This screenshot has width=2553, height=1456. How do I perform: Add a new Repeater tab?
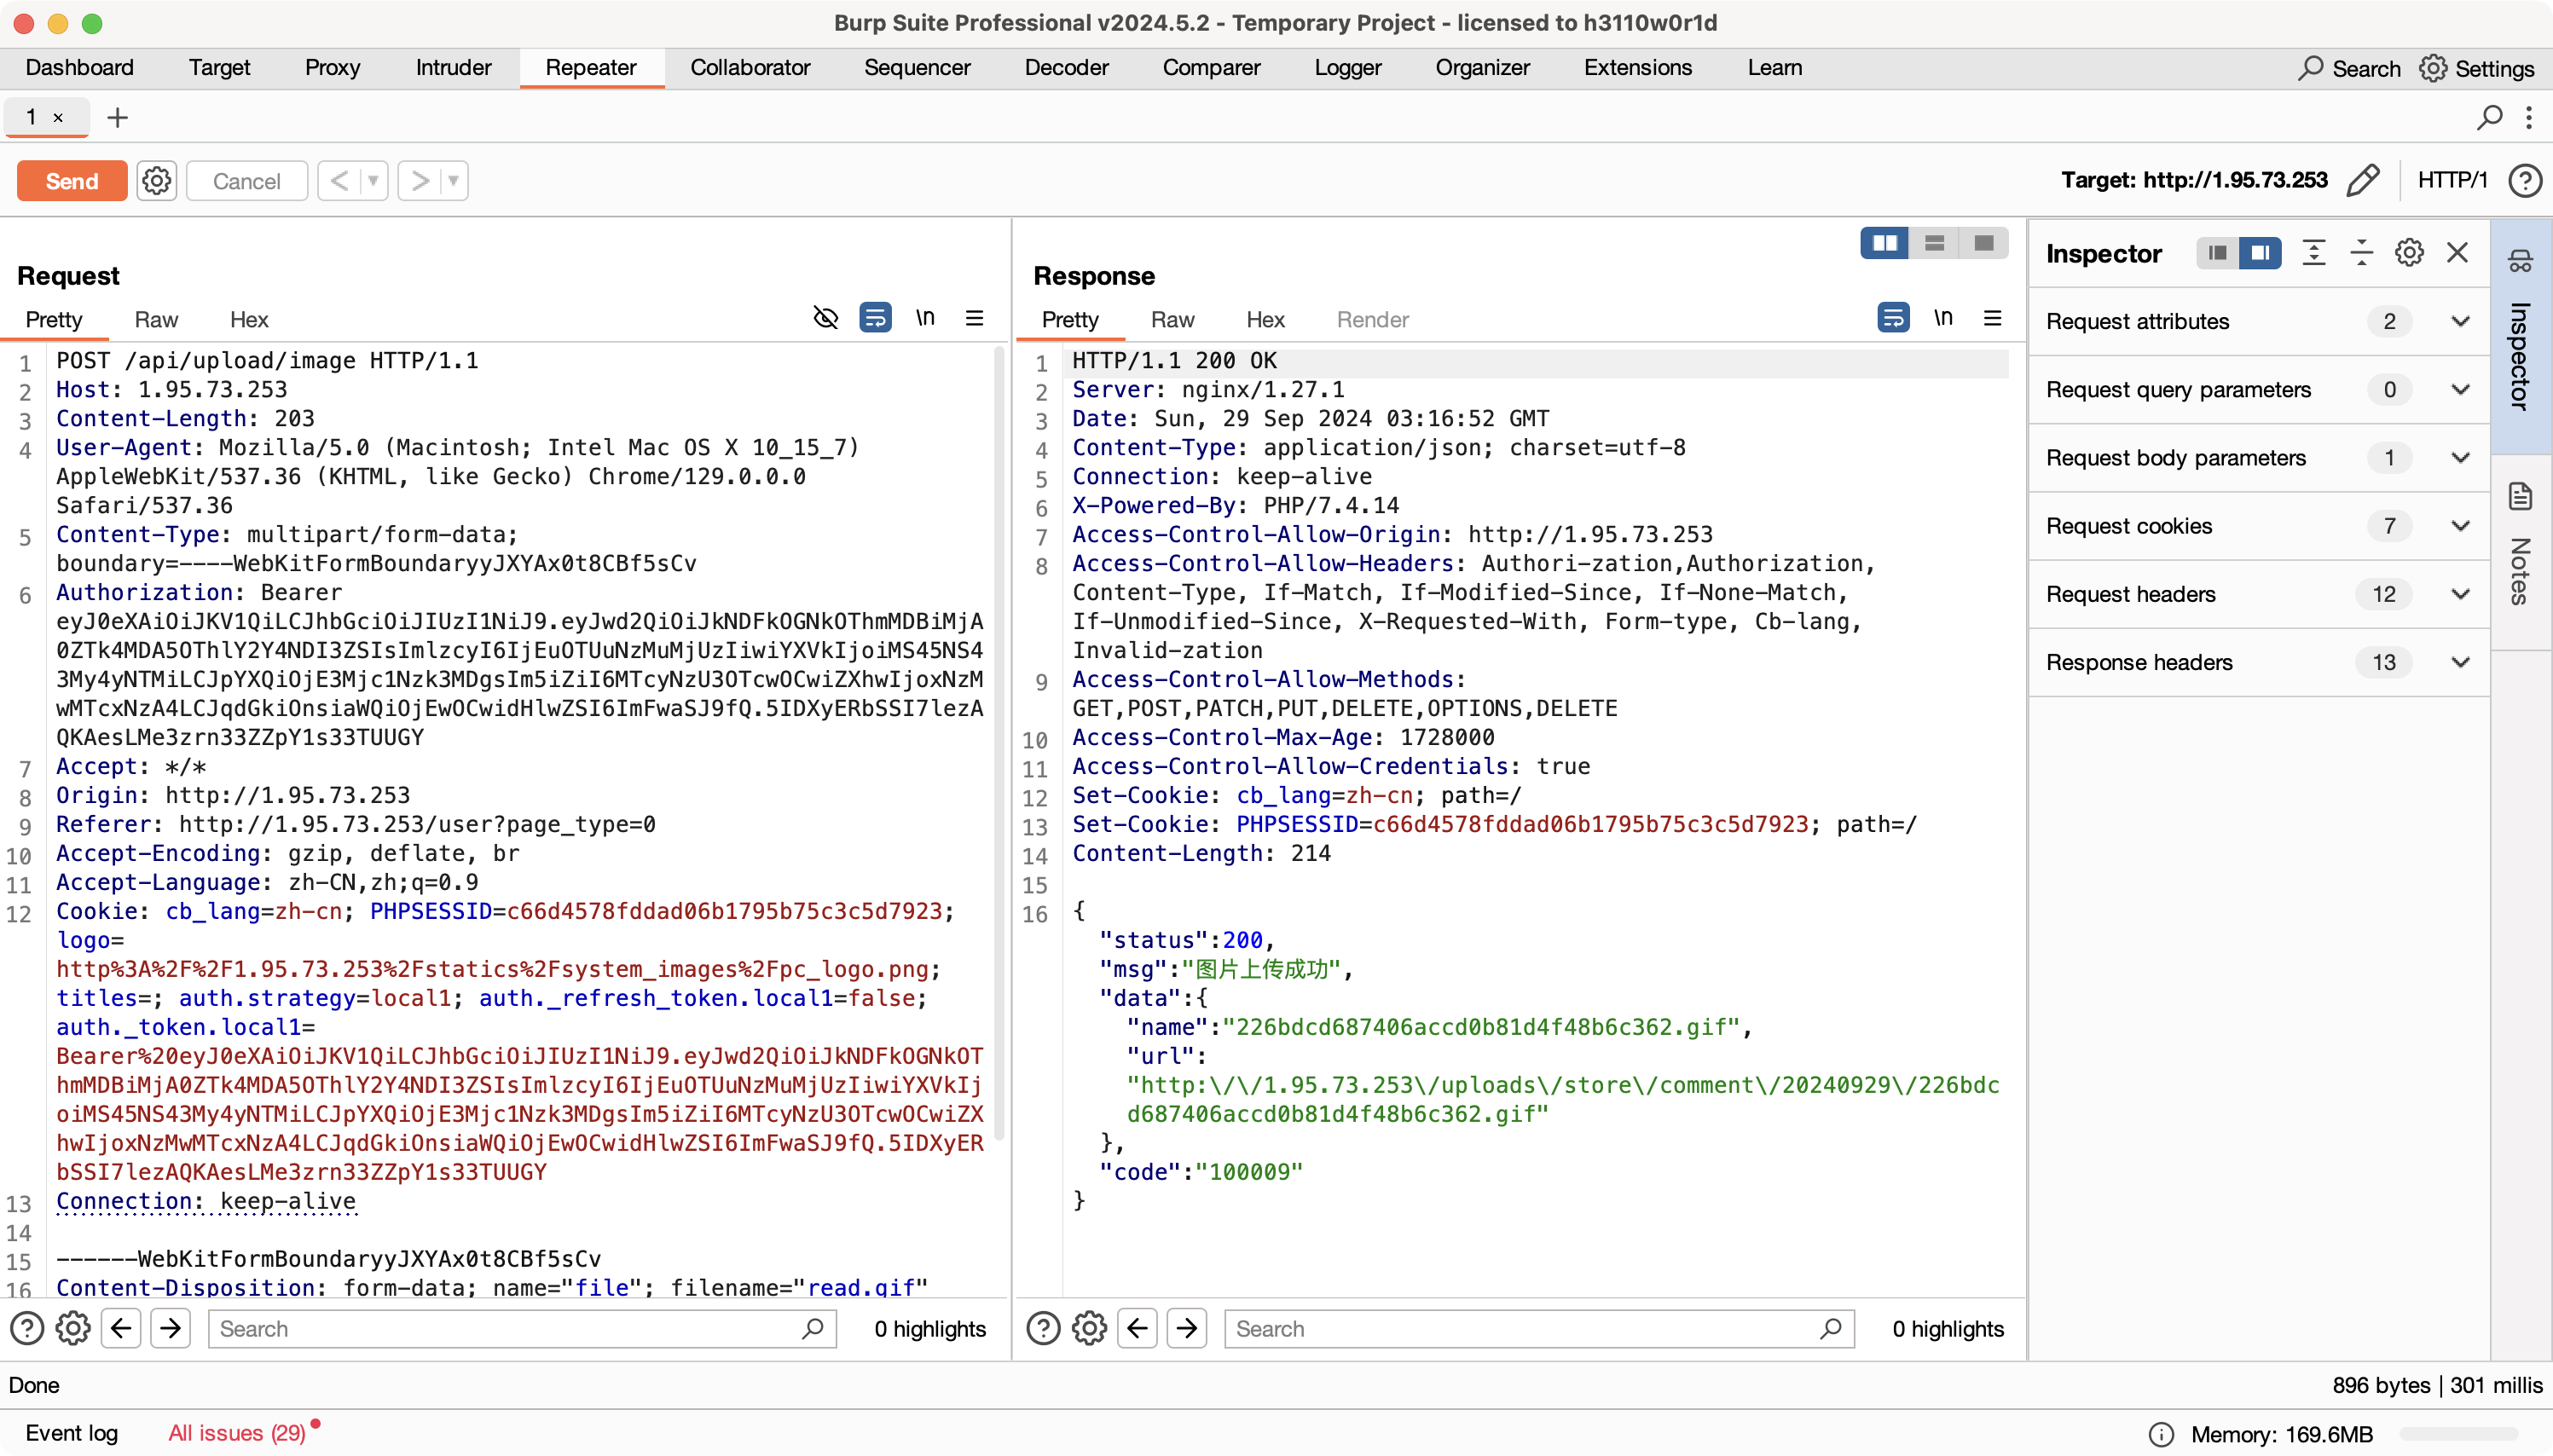point(117,118)
